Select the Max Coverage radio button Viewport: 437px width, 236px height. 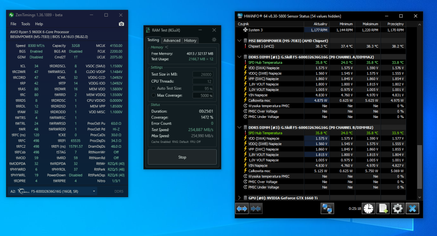153,95
